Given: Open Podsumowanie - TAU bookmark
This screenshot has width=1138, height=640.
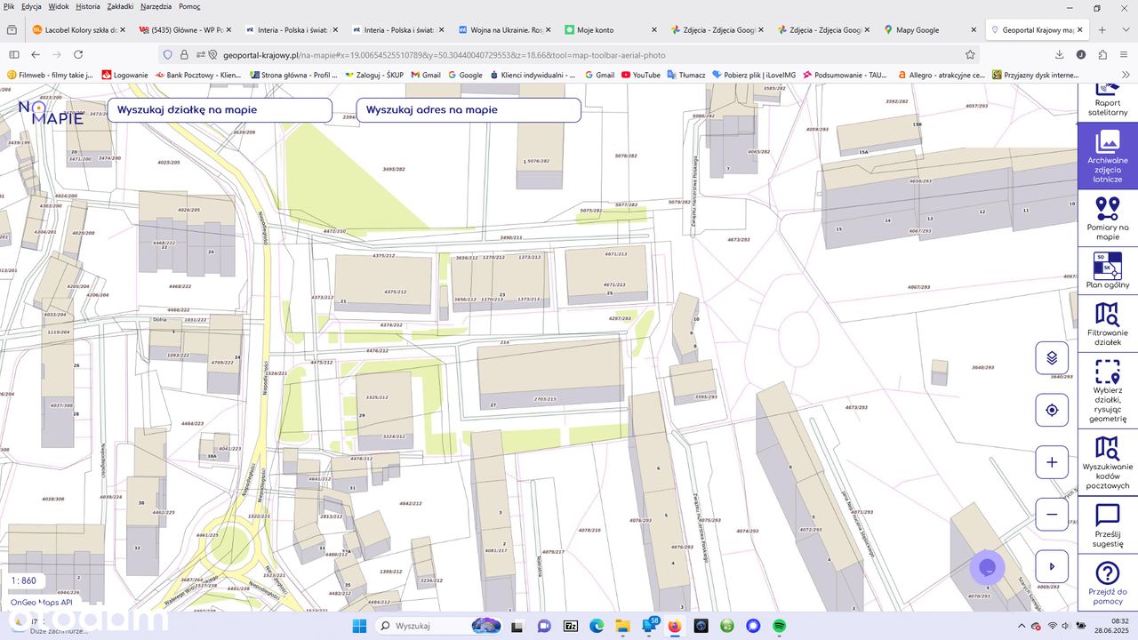Looking at the screenshot, I should pos(845,76).
